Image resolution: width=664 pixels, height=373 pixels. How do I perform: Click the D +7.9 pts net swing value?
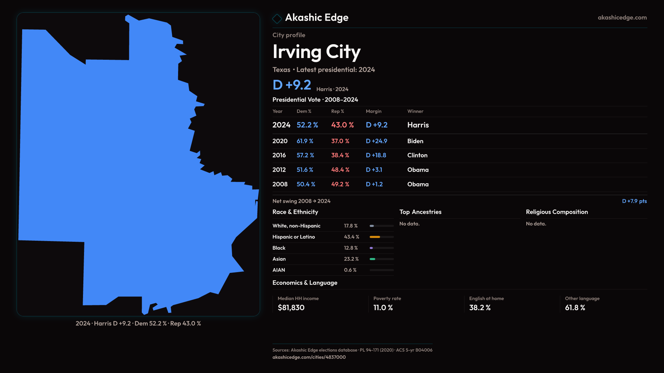pos(634,201)
